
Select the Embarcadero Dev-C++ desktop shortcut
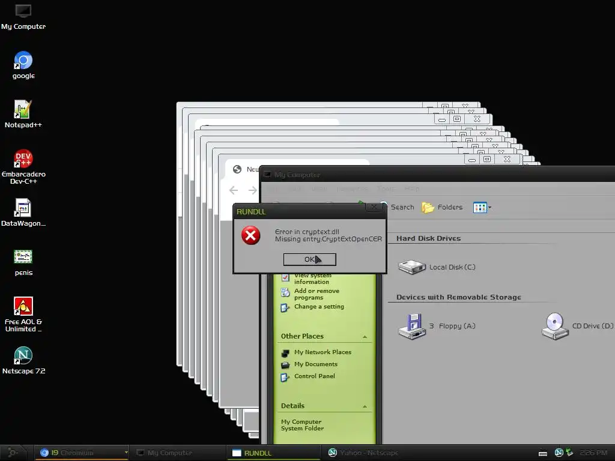(23, 167)
